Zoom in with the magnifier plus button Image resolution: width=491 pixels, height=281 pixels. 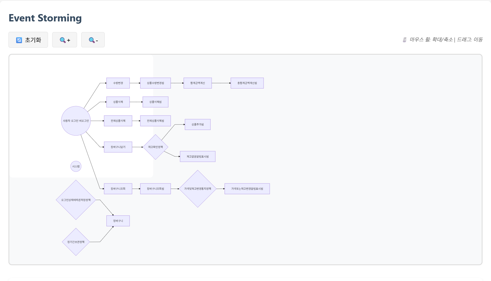coord(65,40)
